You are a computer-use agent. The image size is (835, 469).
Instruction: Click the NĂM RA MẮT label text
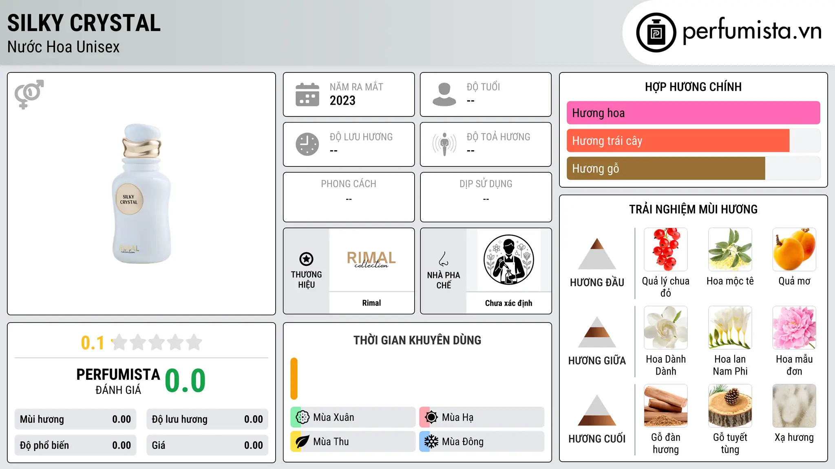356,87
